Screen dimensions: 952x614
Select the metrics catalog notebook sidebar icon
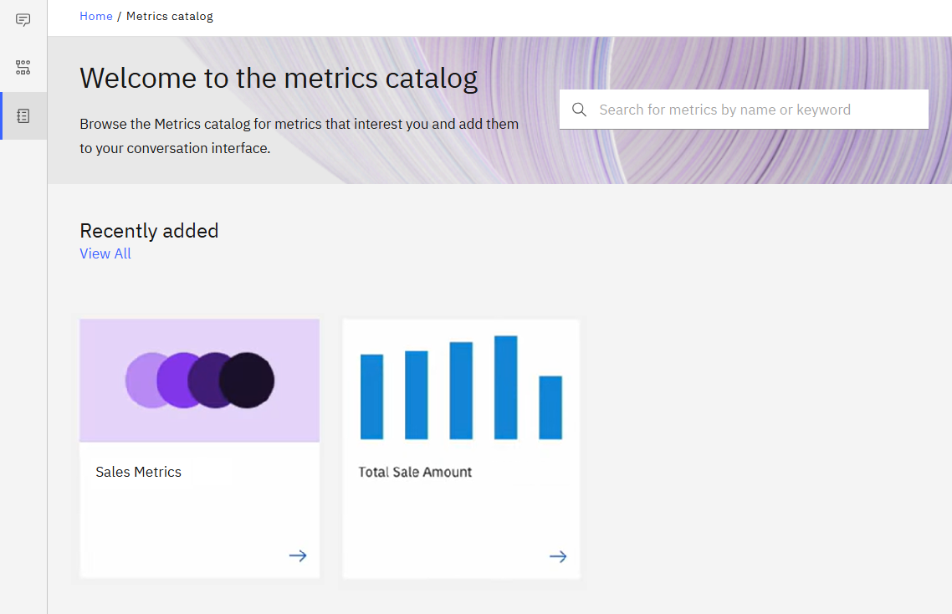pyautogui.click(x=23, y=116)
